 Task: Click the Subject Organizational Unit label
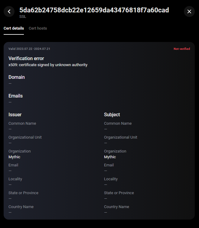click(x=121, y=137)
